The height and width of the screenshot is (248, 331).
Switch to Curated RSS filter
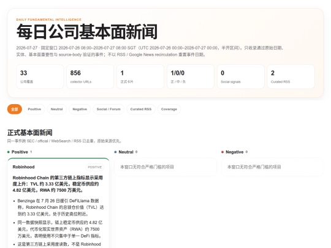(x=141, y=109)
